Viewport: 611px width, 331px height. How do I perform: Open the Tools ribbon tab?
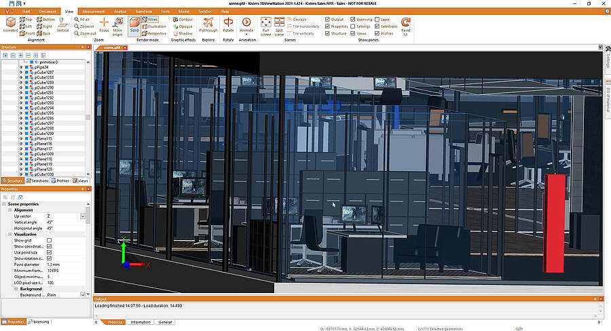165,12
